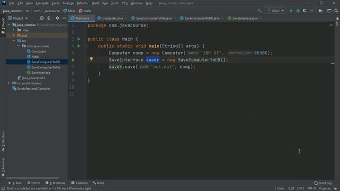
Task: Click the Stop process icon in toolbar
Action: 312,11
